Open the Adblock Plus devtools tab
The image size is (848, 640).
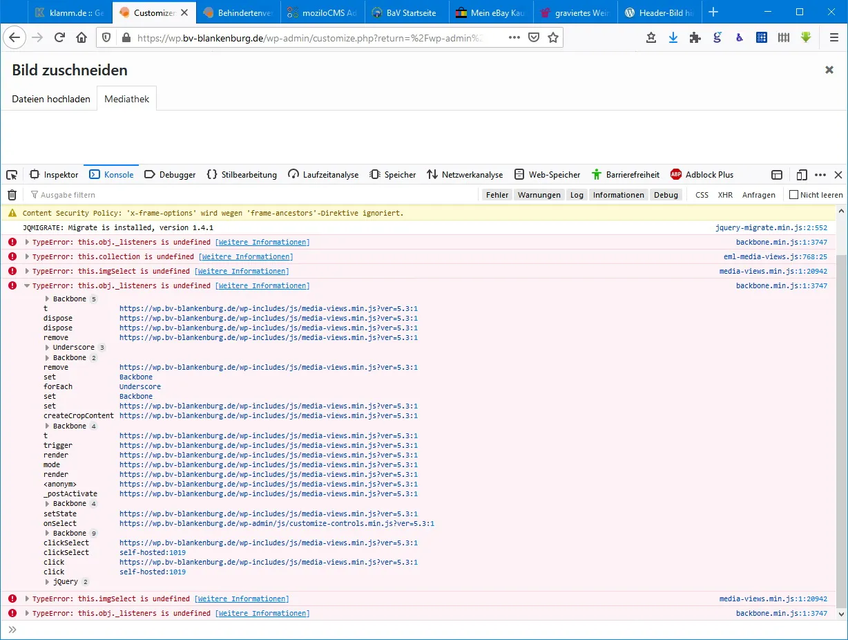(x=702, y=175)
